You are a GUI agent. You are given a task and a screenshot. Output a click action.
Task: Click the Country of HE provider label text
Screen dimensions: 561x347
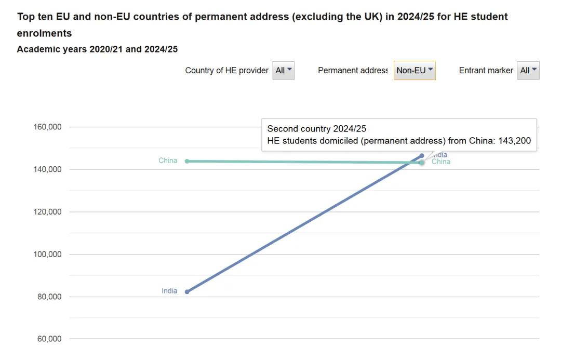coord(226,71)
